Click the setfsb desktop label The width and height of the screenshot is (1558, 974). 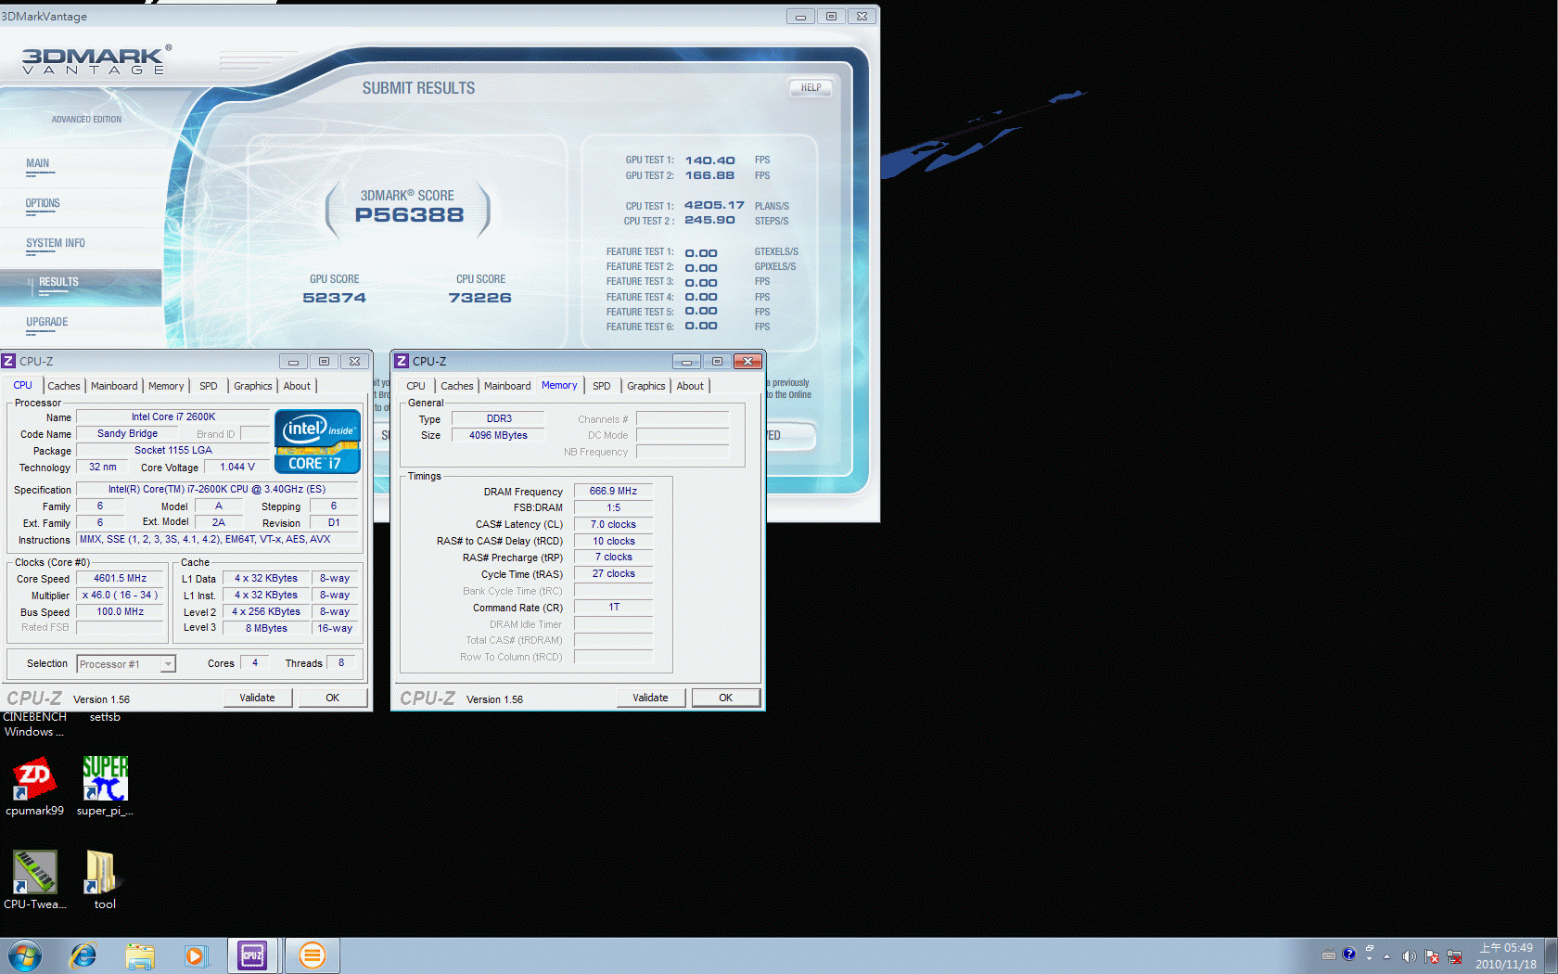click(x=105, y=717)
